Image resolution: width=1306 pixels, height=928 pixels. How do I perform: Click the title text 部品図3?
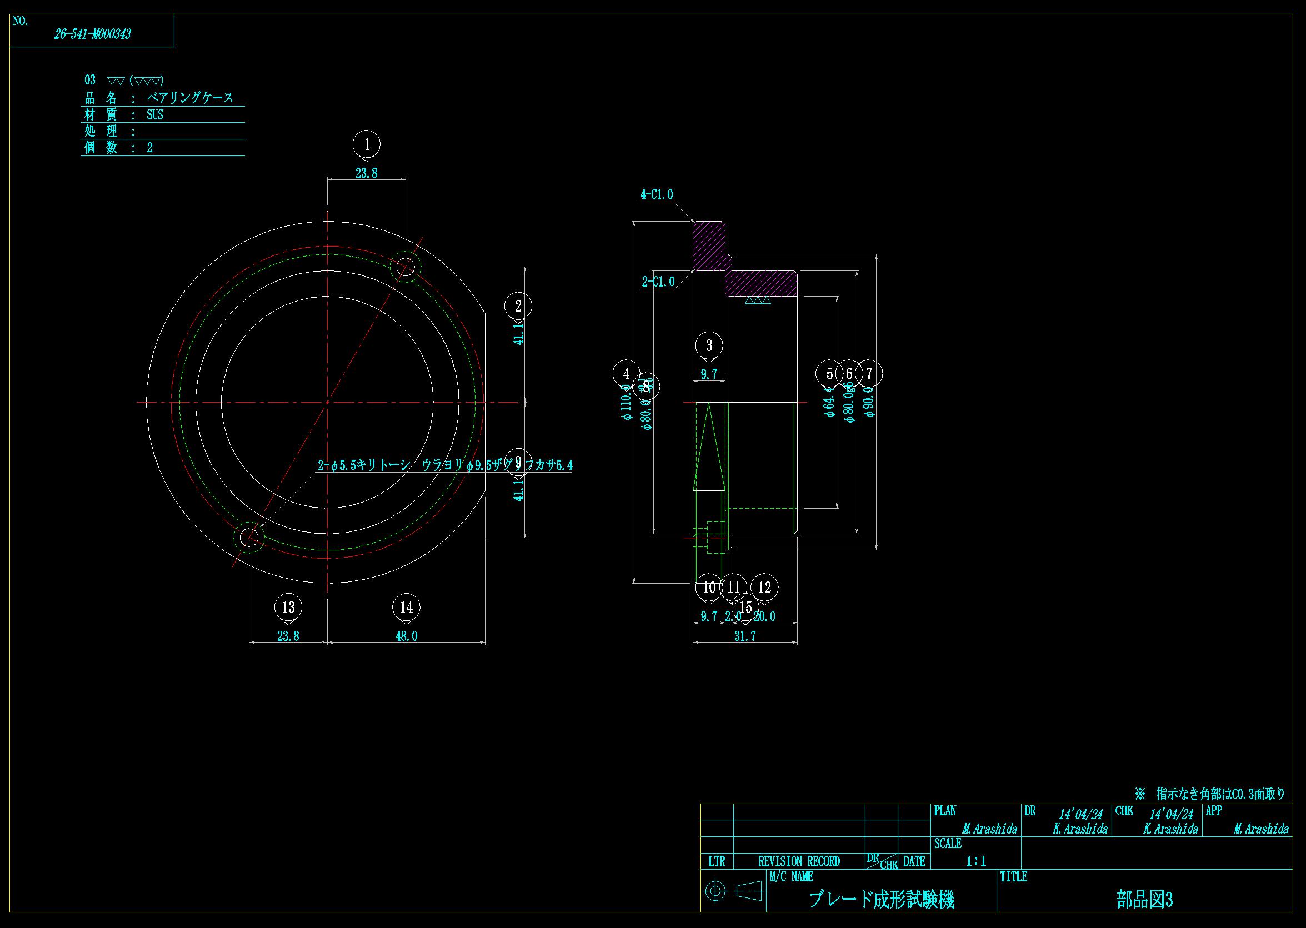coord(1144,900)
